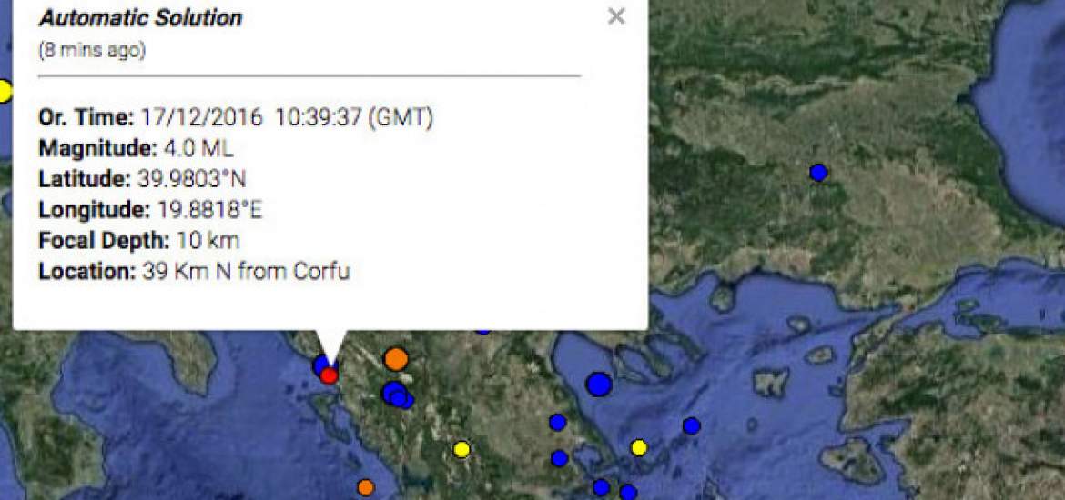Click the blue marker on Thessaly's coast
Image resolution: width=1065 pixels, height=500 pixels.
[x=558, y=423]
